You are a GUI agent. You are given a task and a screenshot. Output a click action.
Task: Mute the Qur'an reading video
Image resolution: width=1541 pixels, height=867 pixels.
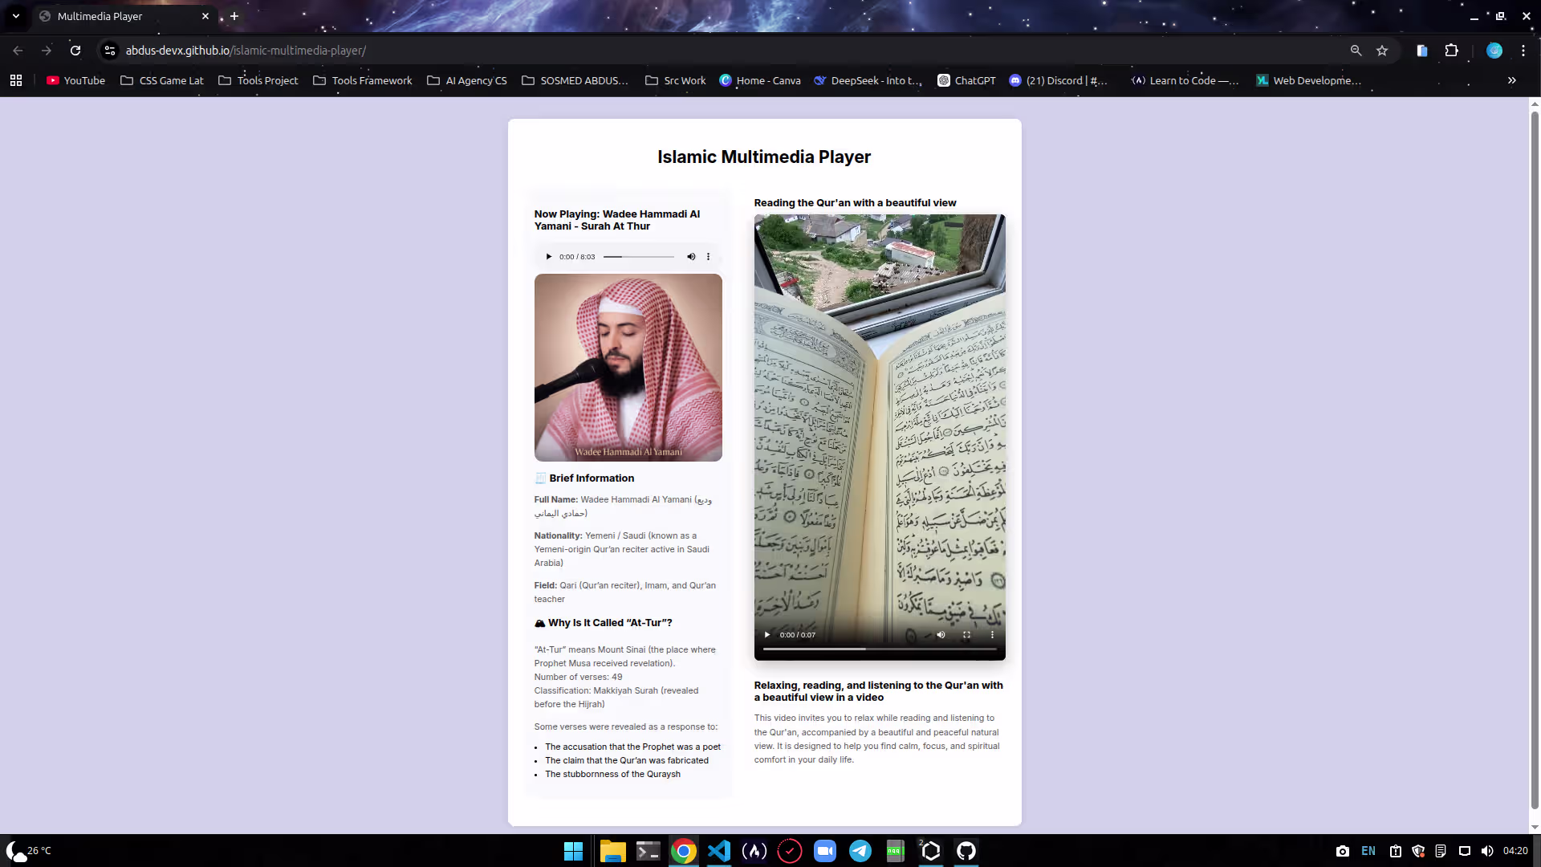pyautogui.click(x=941, y=634)
